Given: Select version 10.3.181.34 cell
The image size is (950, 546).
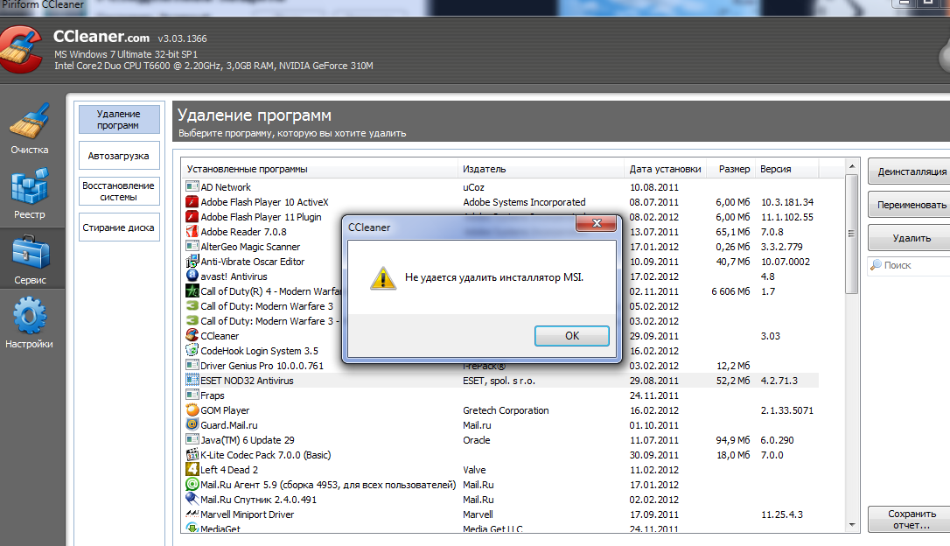Looking at the screenshot, I should [x=787, y=202].
